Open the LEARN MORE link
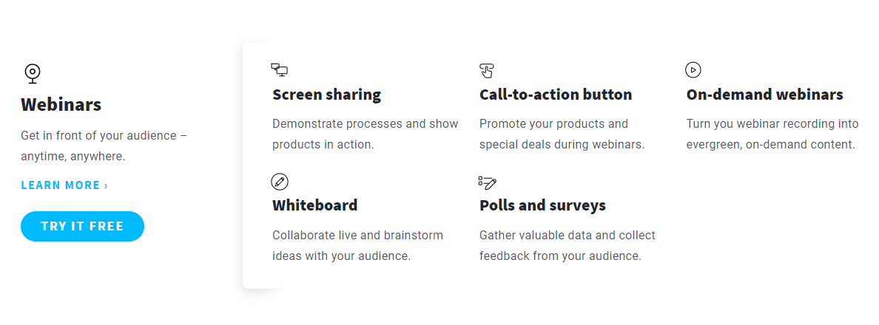Viewport: 879px width, 325px height. (64, 185)
